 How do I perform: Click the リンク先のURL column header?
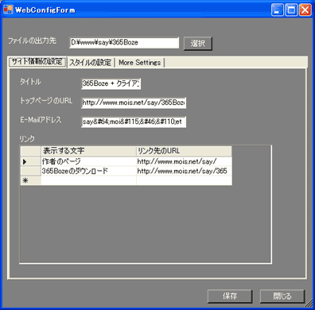click(x=184, y=151)
